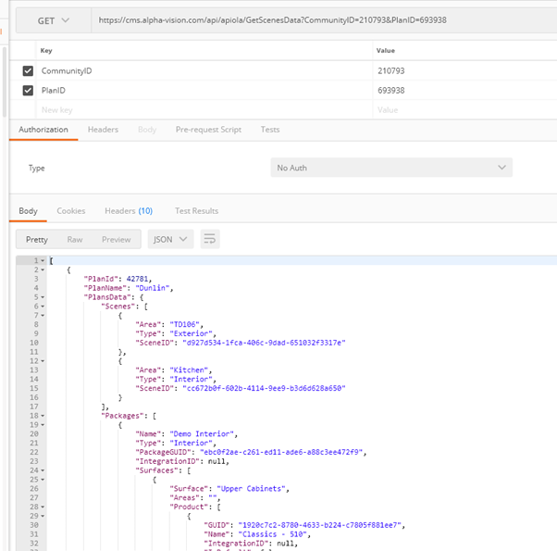Open the GET method dropdown
The height and width of the screenshot is (551, 557).
(52, 19)
